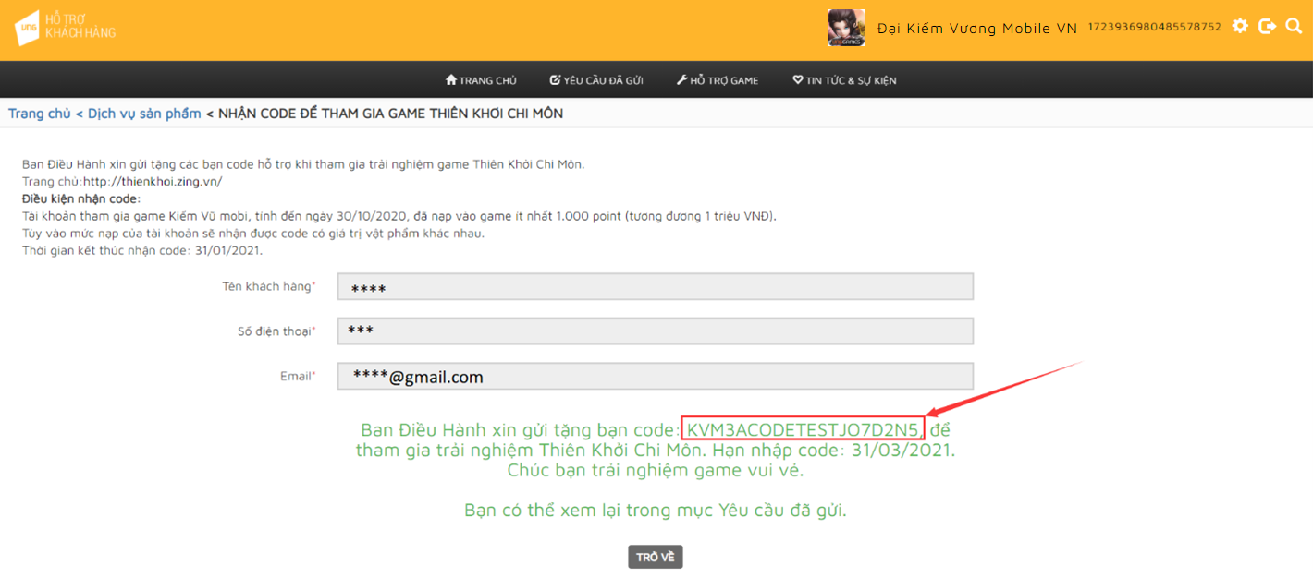Go to Trang chủ in navigation bar

tap(481, 80)
